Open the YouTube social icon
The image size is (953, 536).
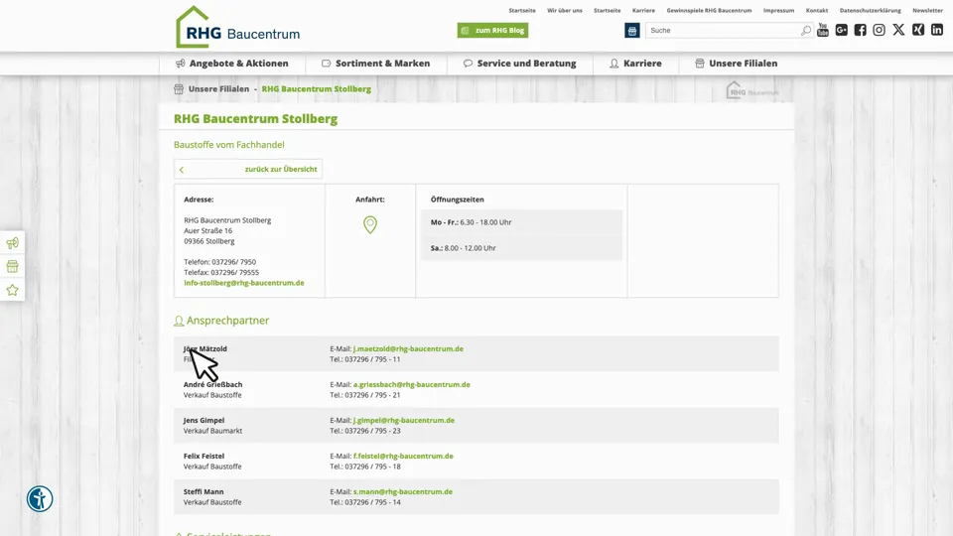[x=822, y=30]
